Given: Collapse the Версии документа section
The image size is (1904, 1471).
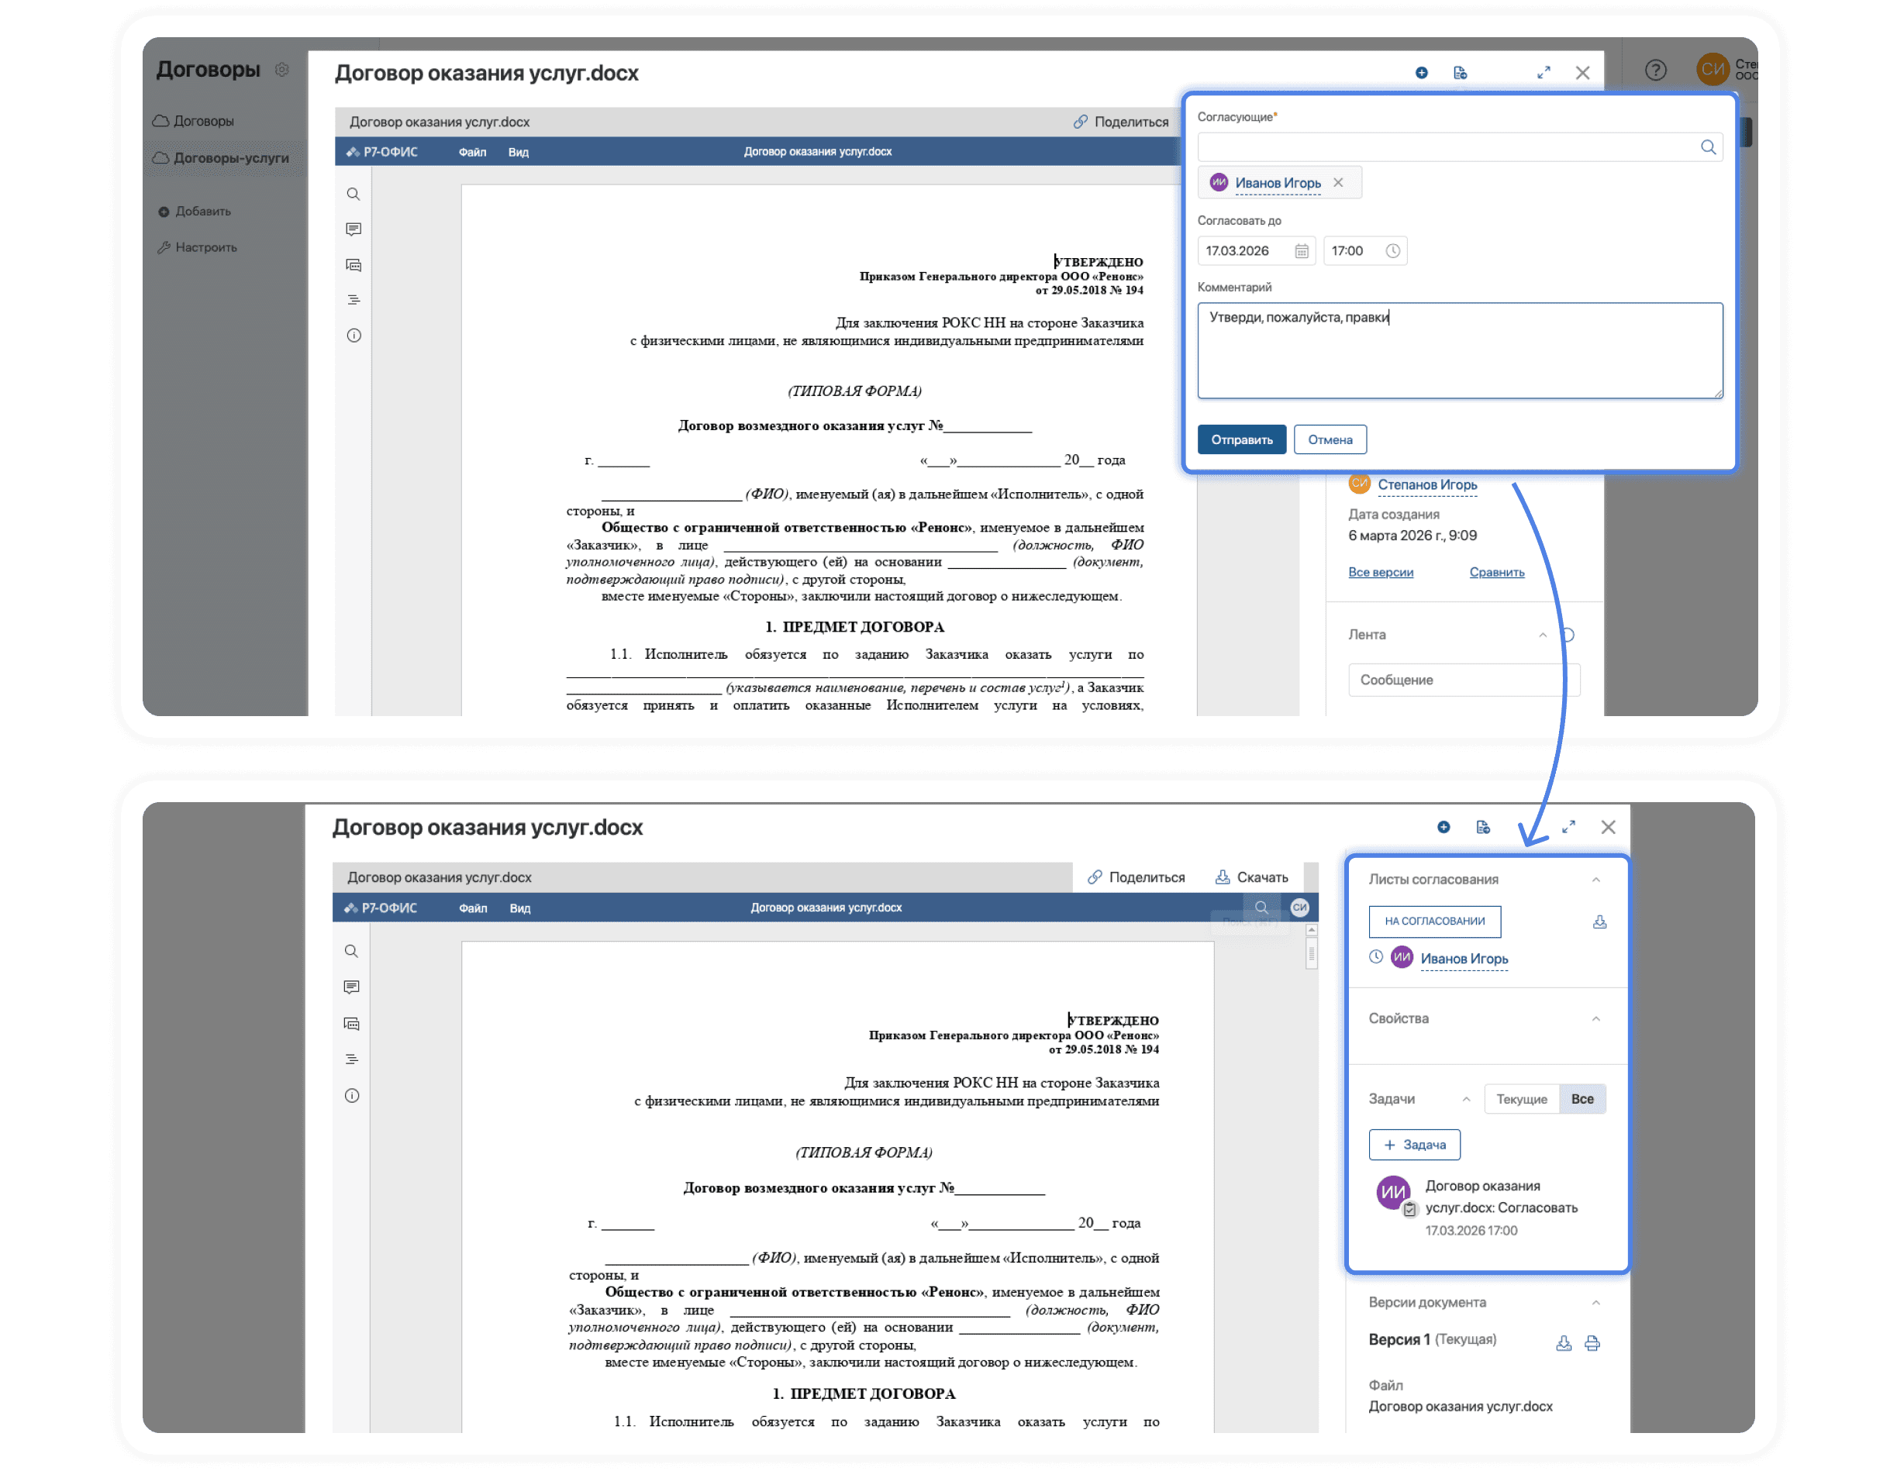Looking at the screenshot, I should click(1595, 1303).
